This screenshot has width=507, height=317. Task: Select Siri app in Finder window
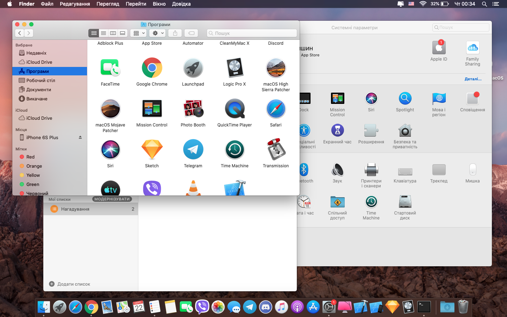(110, 150)
